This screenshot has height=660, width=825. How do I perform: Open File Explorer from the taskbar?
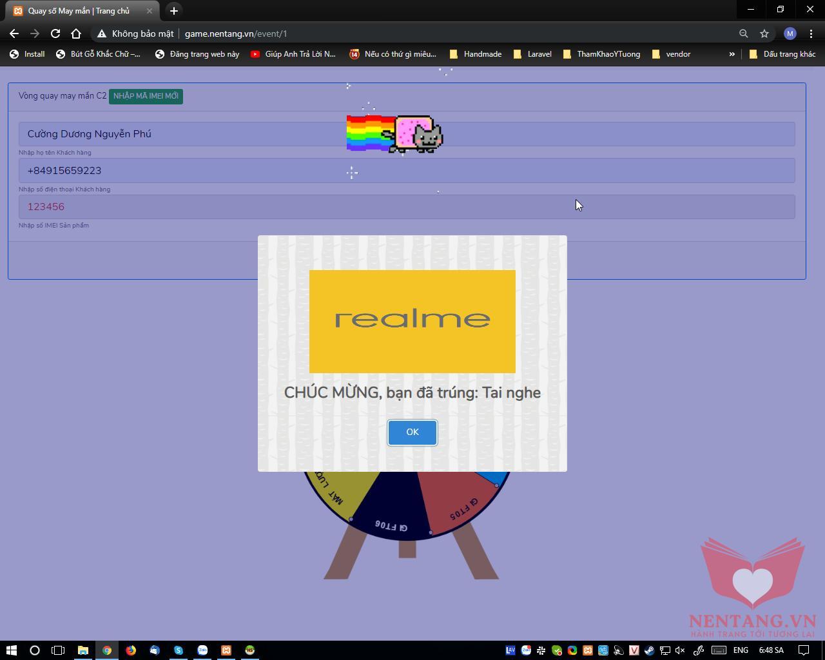83,650
